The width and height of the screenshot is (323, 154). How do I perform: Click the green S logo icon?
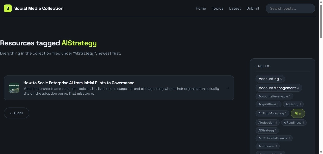click(8, 8)
